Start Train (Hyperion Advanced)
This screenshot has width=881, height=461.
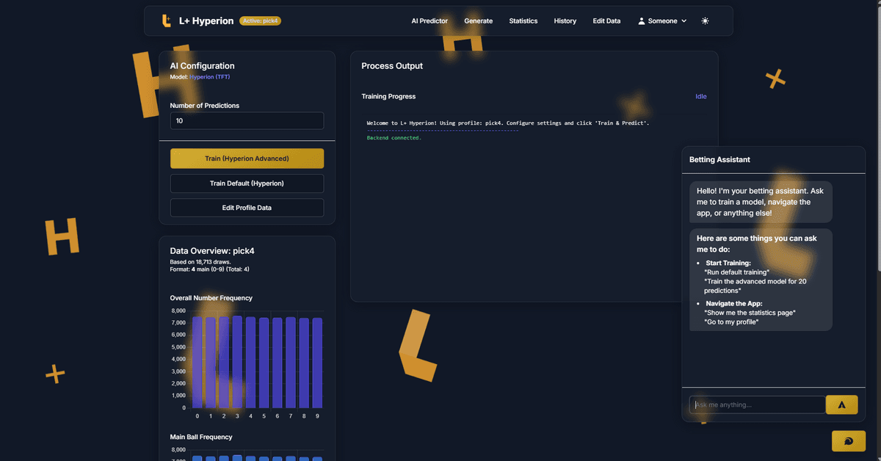247,159
